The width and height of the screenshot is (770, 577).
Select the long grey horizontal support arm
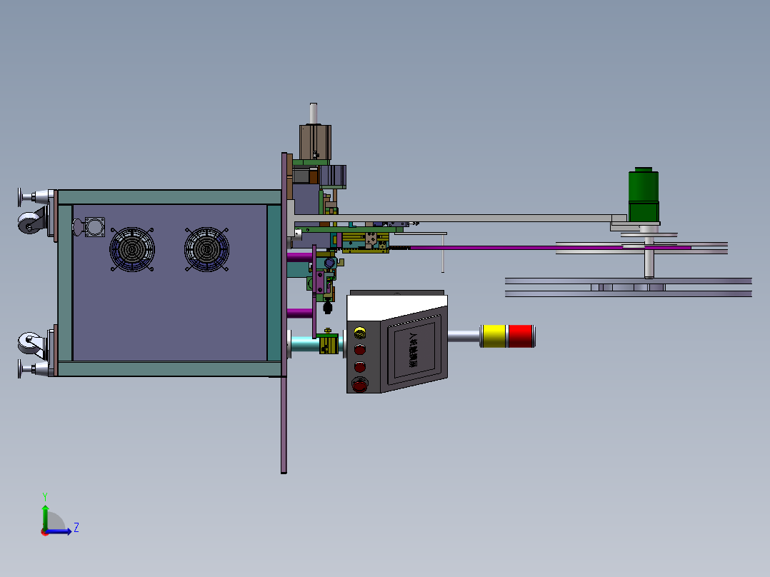tap(451, 218)
